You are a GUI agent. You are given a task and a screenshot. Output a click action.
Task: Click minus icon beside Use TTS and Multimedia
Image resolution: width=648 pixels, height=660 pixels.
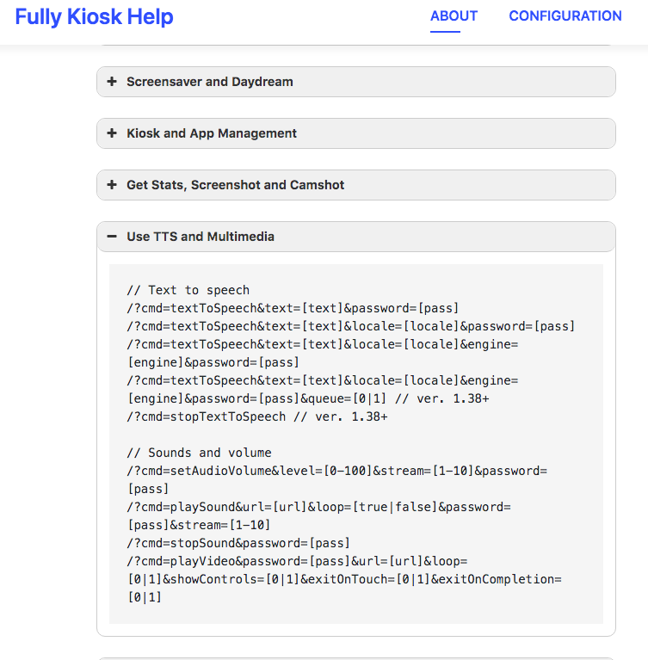point(112,237)
